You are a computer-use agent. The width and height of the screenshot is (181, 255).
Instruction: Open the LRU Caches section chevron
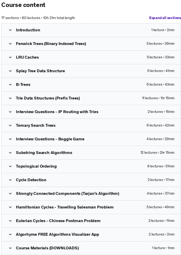[10, 57]
